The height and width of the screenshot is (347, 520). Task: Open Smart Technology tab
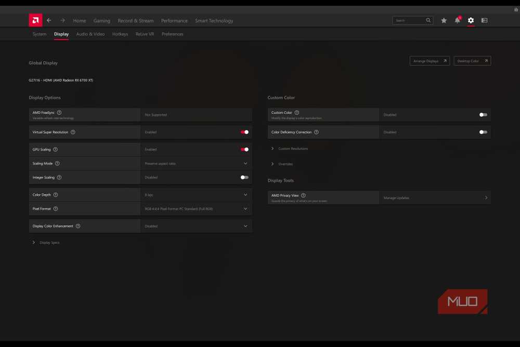coord(214,21)
